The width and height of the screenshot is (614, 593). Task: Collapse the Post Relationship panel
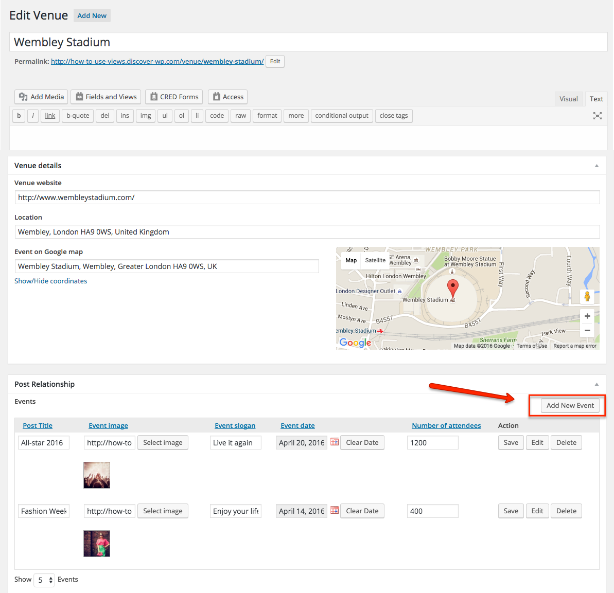pyautogui.click(x=597, y=384)
